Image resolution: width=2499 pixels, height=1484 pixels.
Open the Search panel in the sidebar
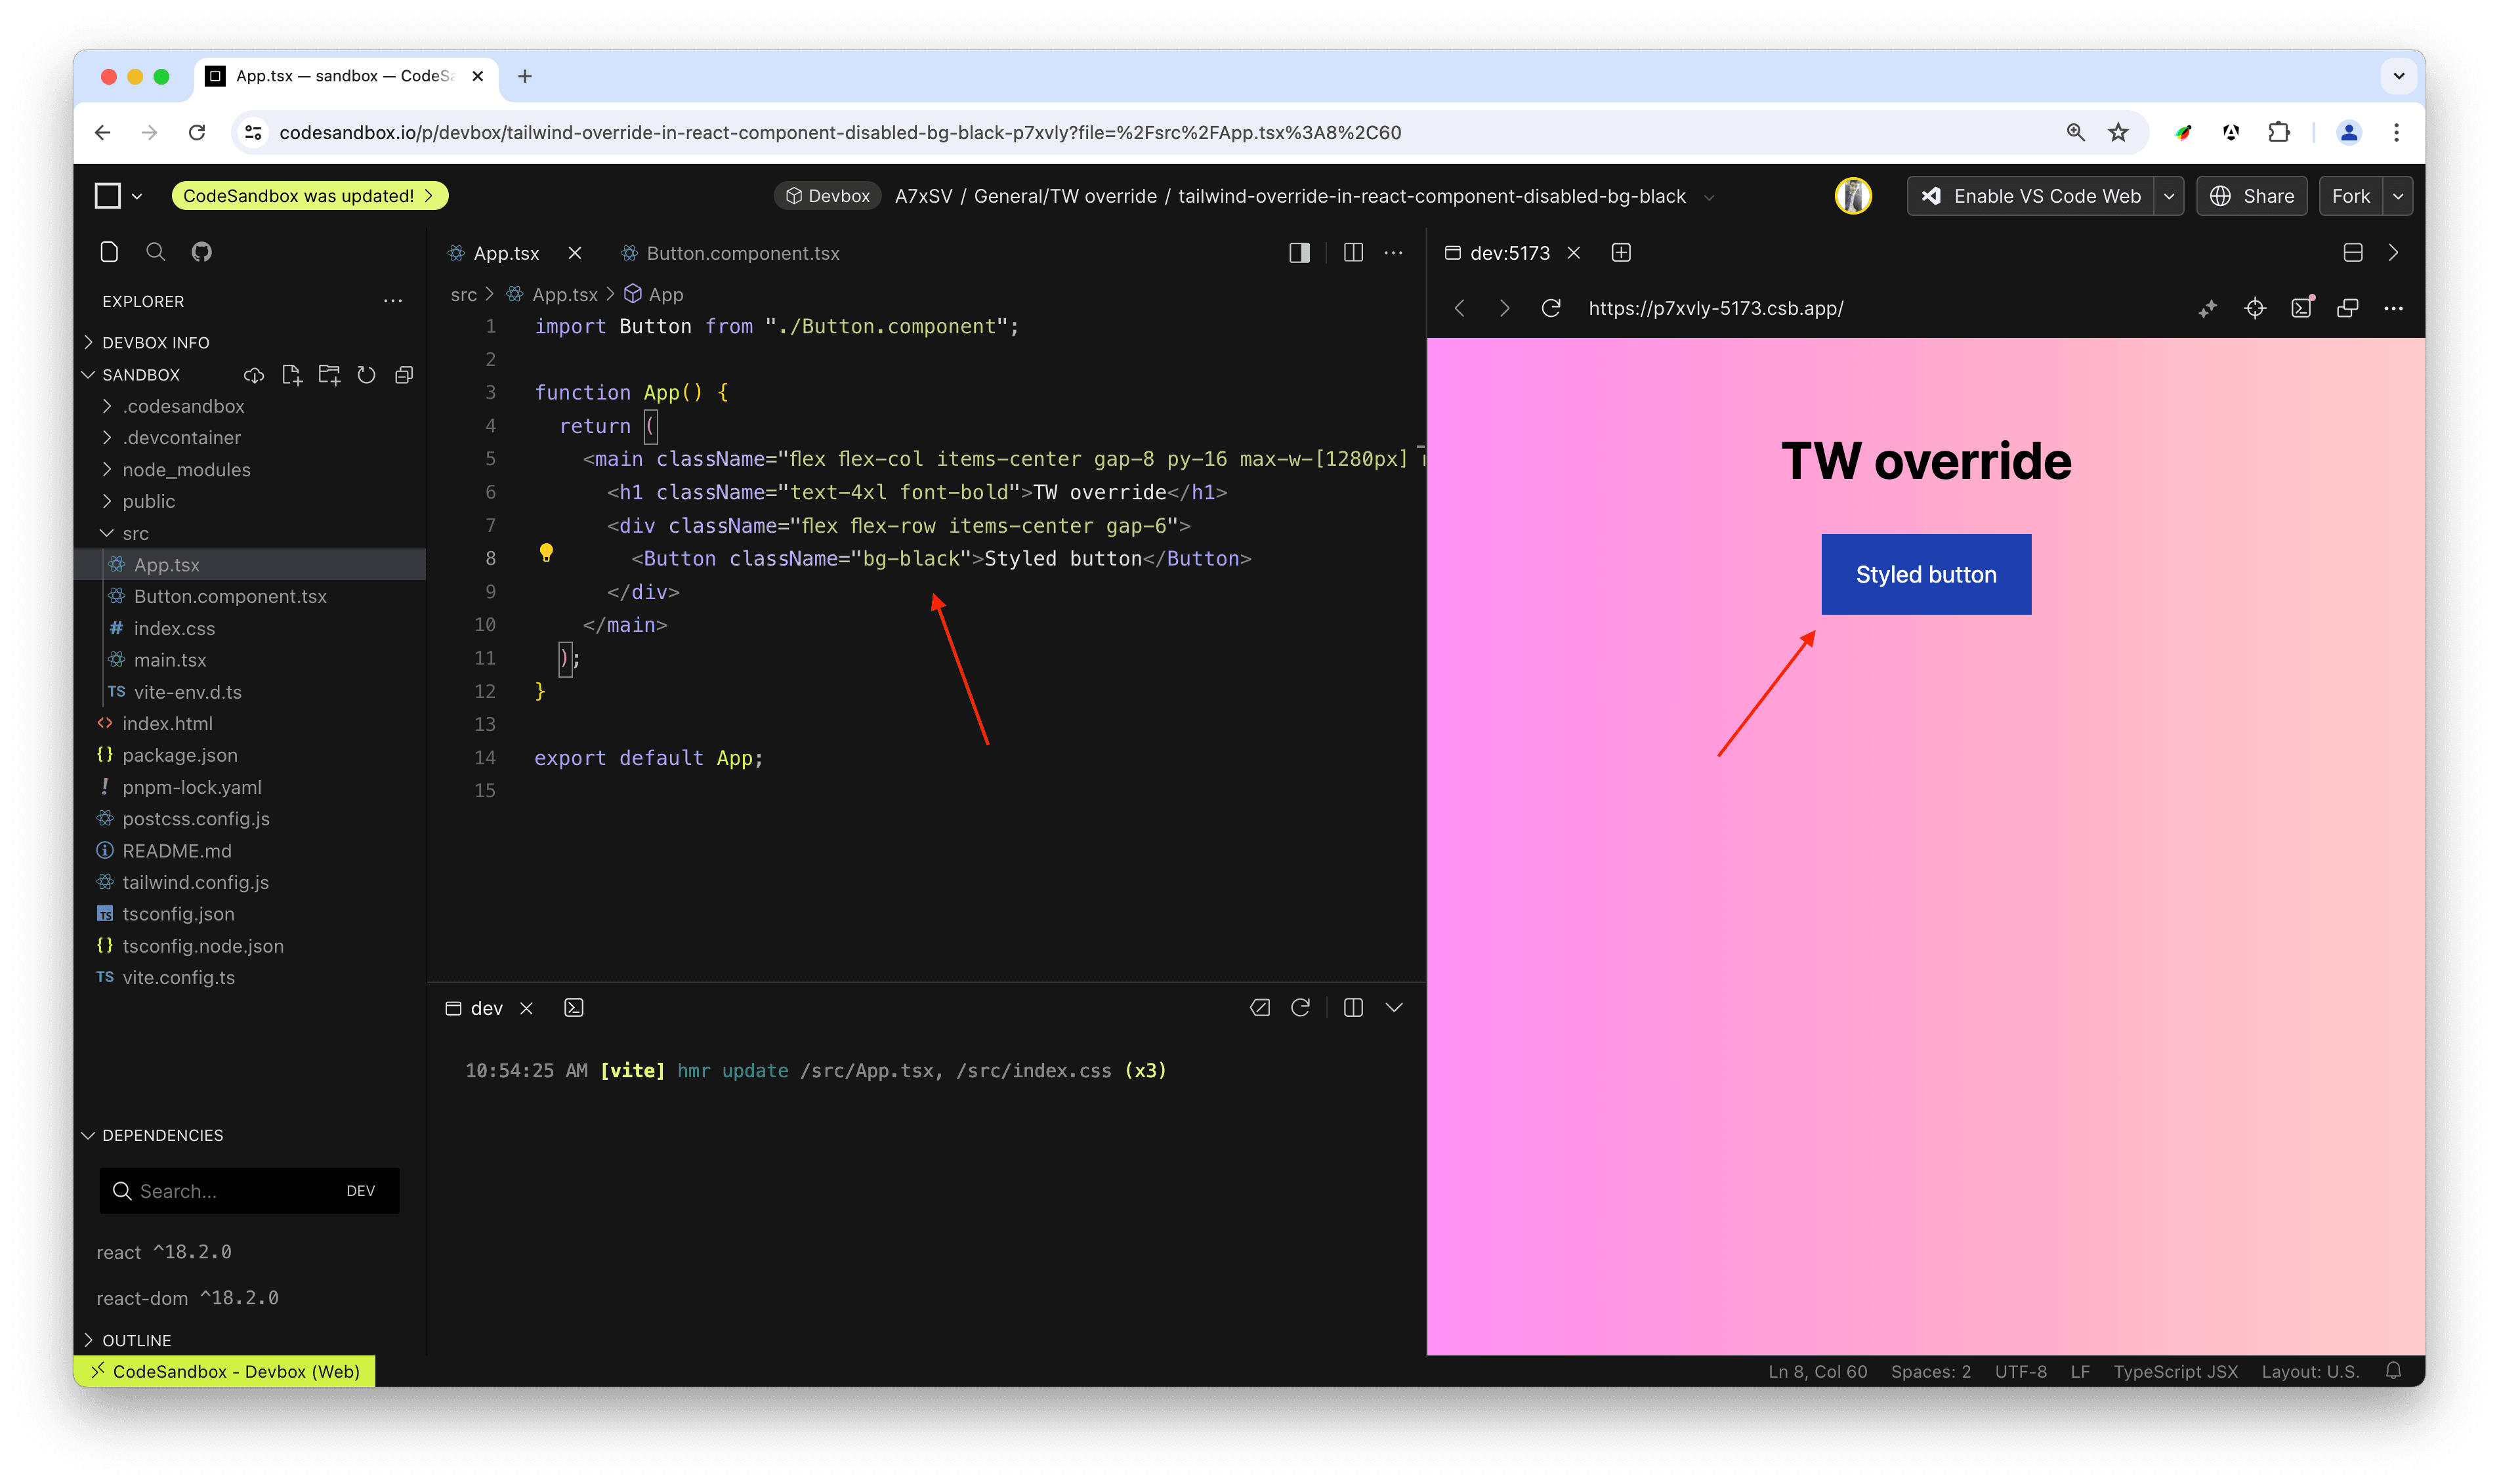(155, 252)
